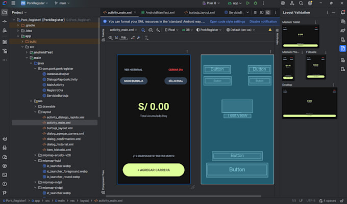The image size is (347, 204).
Task: Open code style settings link
Action: click(227, 21)
